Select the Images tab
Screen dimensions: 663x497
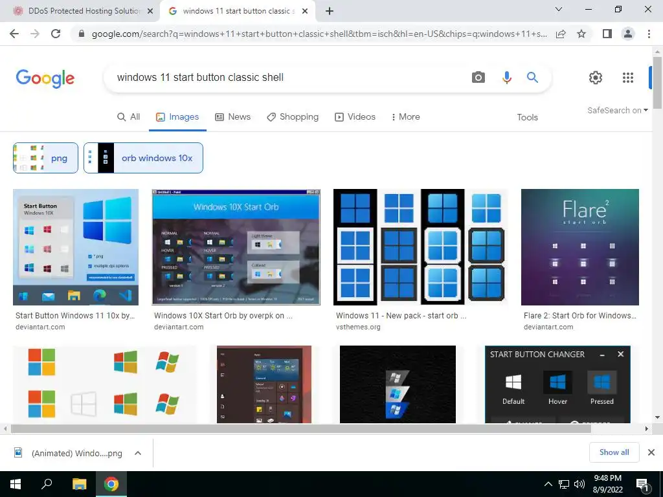click(177, 117)
